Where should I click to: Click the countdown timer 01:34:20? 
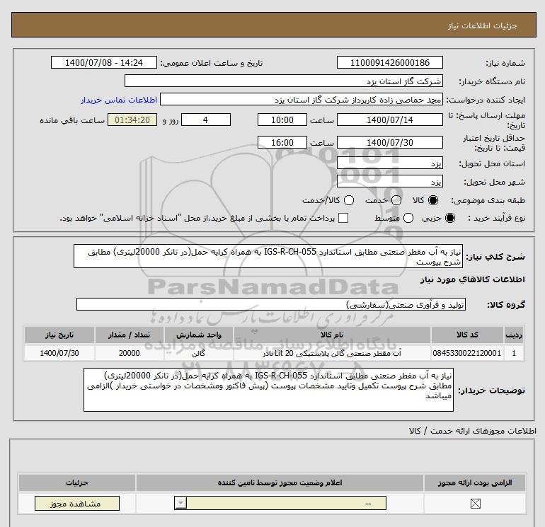click(132, 120)
